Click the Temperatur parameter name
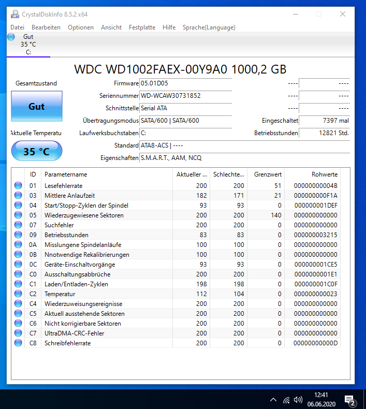The image size is (366, 409). pyautogui.click(x=60, y=294)
